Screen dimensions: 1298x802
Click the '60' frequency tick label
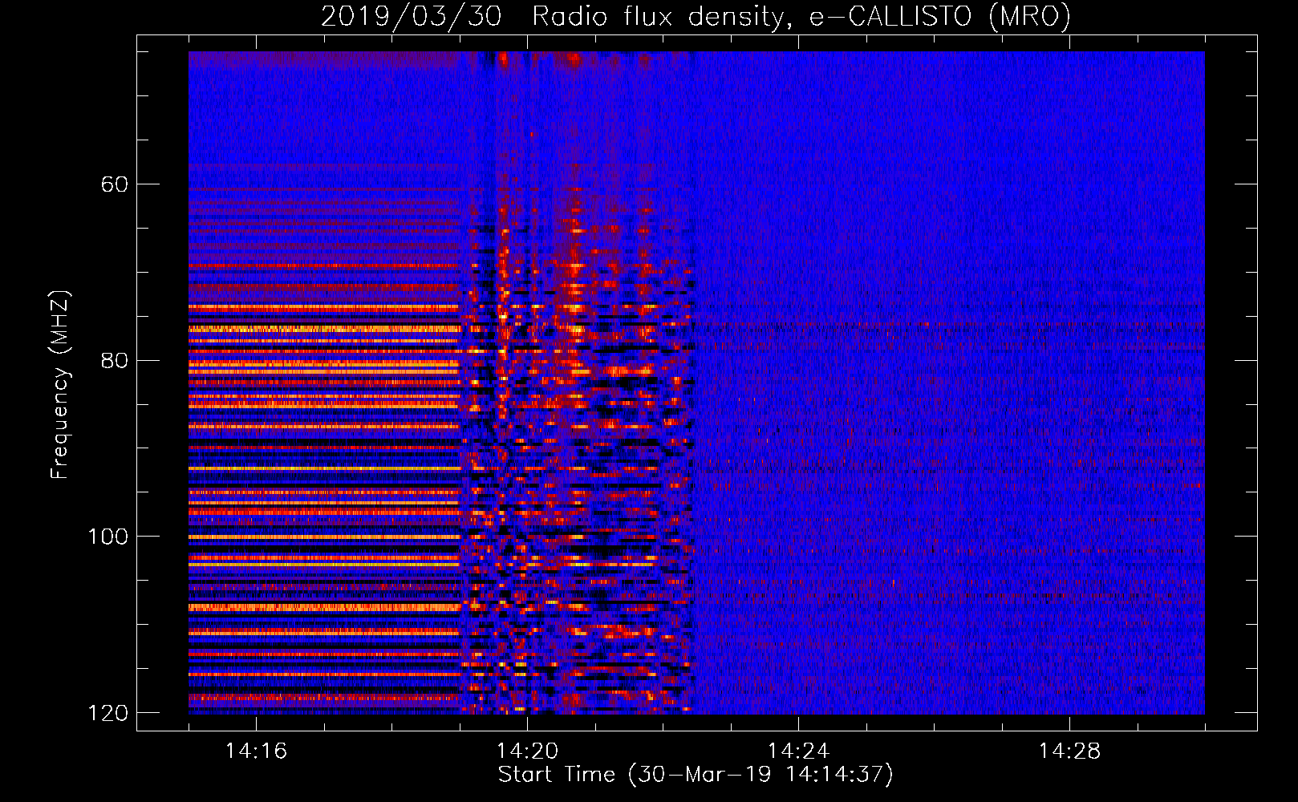115,184
